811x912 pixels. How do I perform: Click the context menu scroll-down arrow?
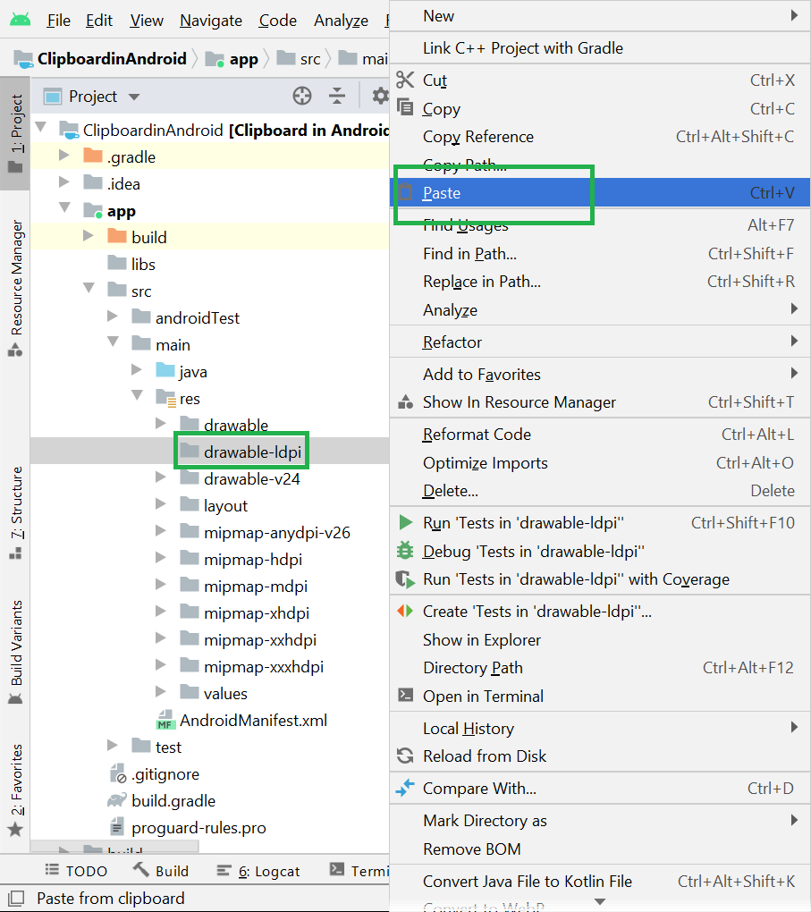pos(600,901)
